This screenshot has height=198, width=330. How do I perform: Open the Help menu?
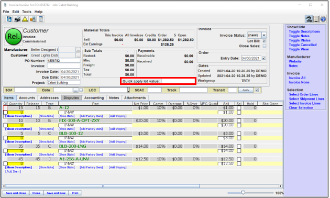[39, 12]
